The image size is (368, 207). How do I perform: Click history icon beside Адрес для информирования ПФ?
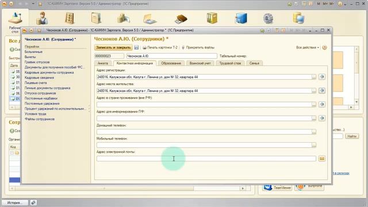click(322, 118)
